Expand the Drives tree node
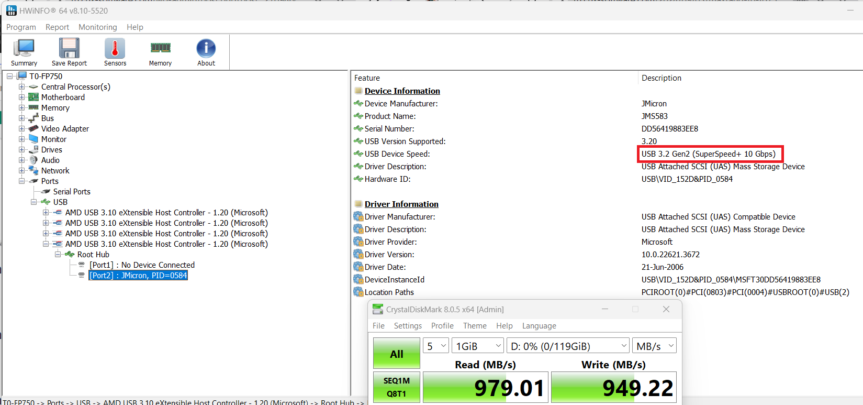 click(21, 149)
